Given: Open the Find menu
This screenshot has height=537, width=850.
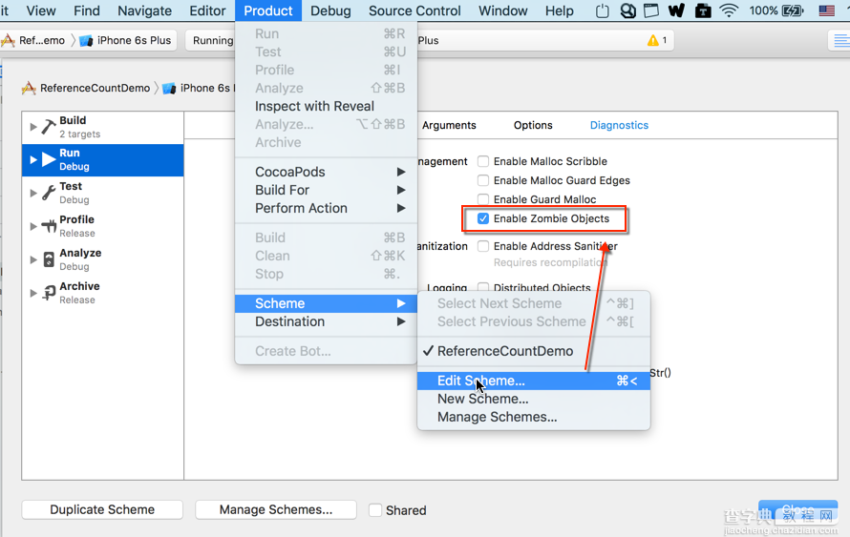Looking at the screenshot, I should pos(87,10).
